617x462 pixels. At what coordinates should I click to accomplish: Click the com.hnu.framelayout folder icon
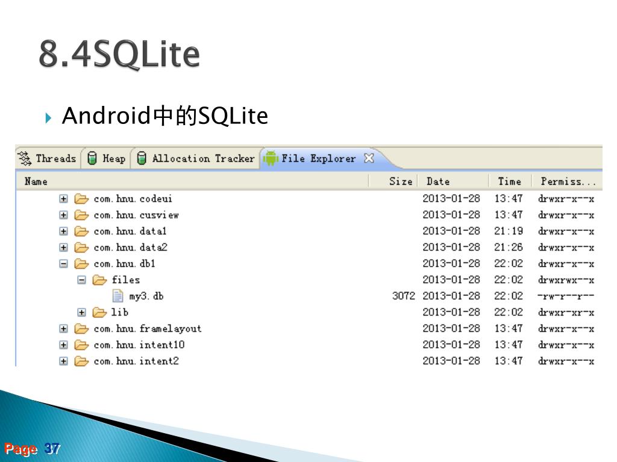[81, 328]
